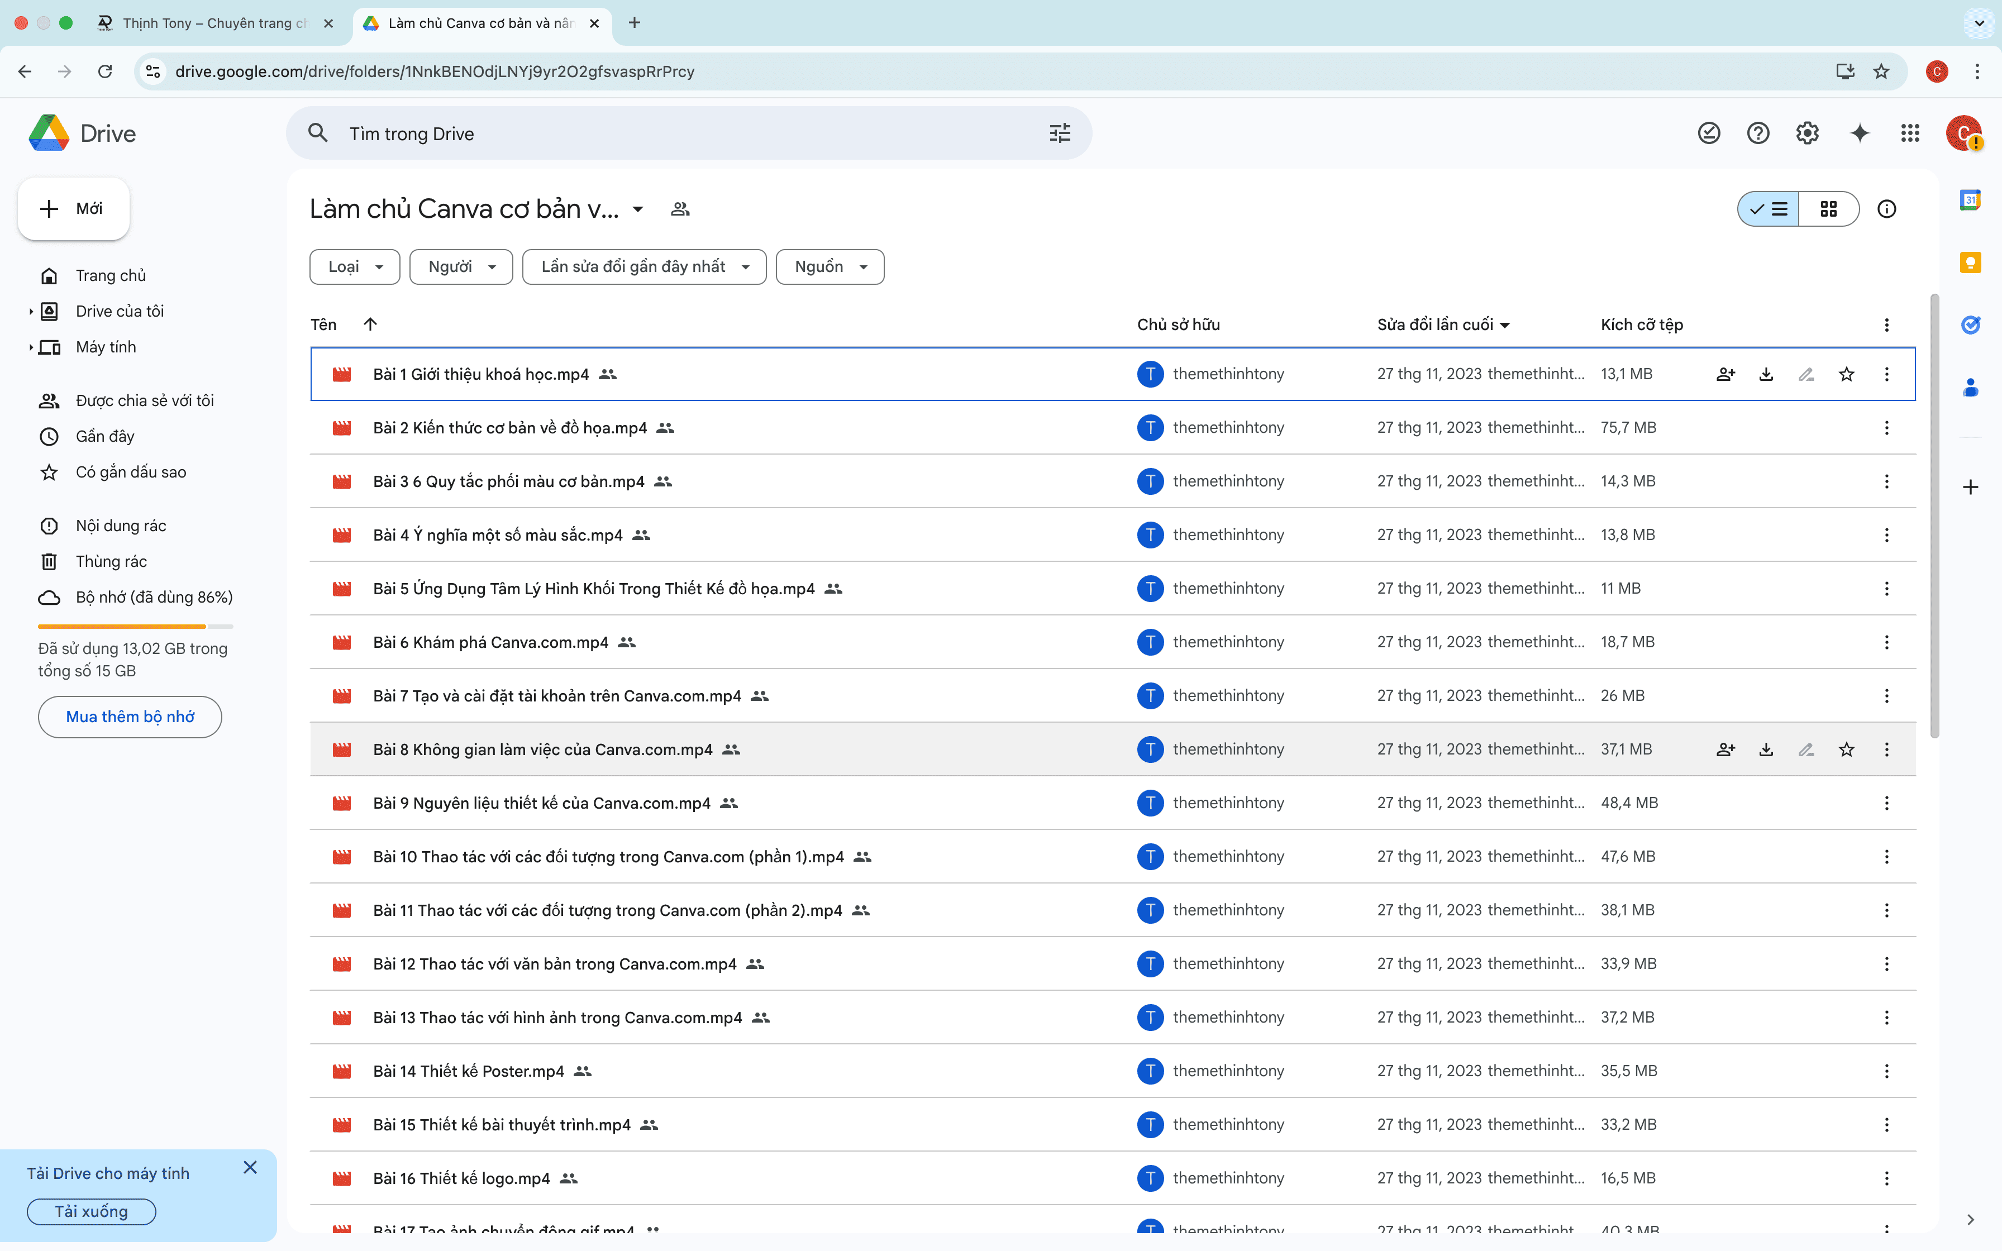The image size is (2002, 1251).
Task: Star the Bài 8 Không gian làm việc file
Action: point(1847,749)
